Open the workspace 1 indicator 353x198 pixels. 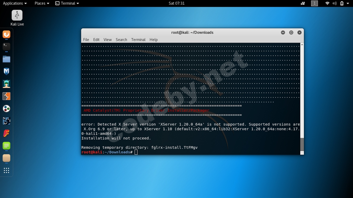314,3
